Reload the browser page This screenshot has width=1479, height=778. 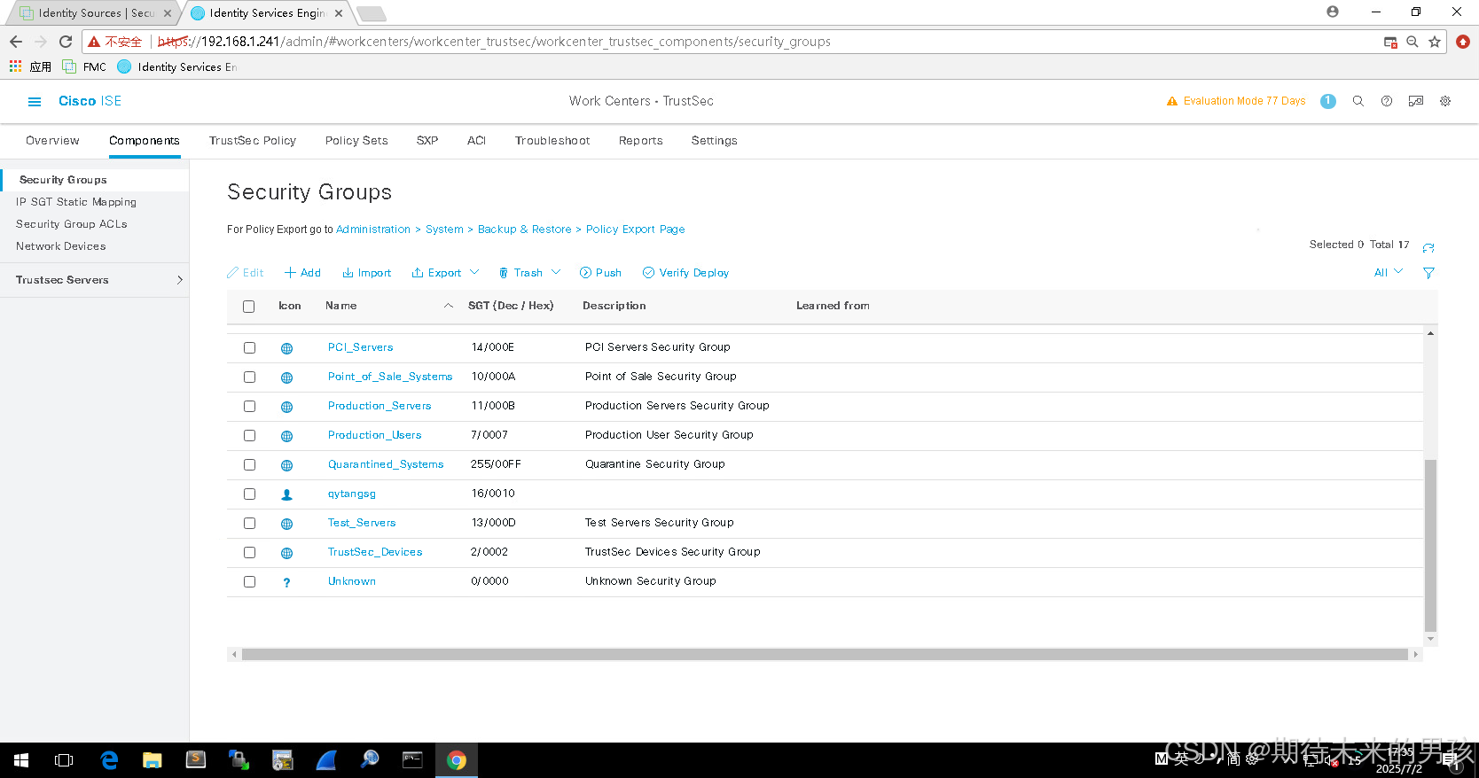[66, 42]
